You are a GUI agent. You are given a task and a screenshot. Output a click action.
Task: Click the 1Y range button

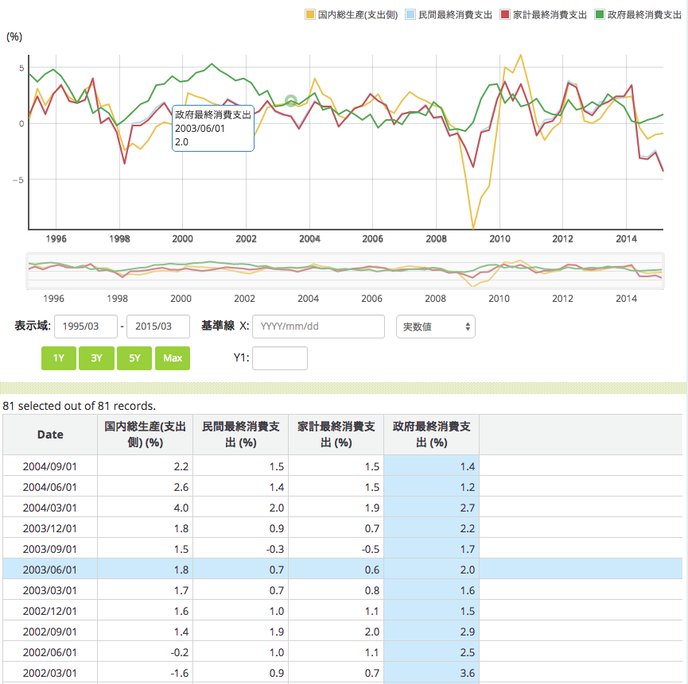(58, 358)
